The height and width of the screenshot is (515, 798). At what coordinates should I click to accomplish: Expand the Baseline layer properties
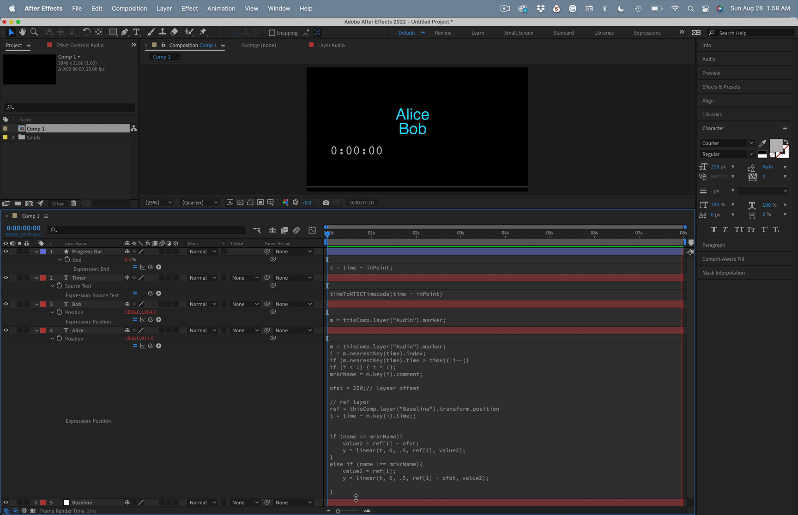click(36, 503)
